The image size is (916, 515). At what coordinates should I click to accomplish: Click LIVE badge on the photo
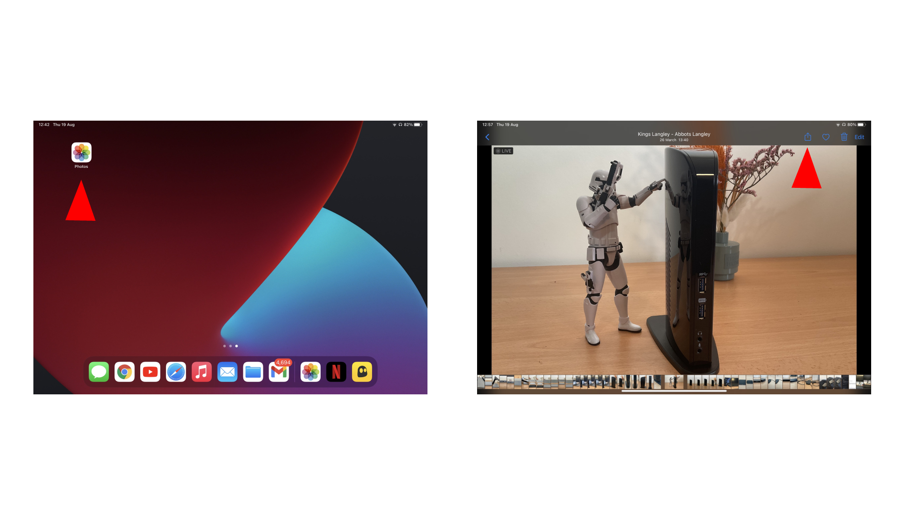tap(503, 150)
